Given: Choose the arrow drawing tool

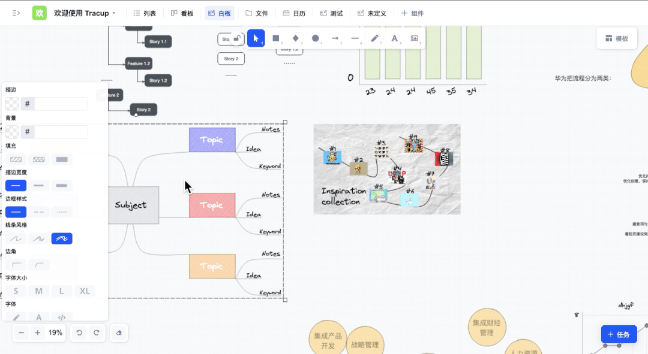Looking at the screenshot, I should (x=335, y=38).
